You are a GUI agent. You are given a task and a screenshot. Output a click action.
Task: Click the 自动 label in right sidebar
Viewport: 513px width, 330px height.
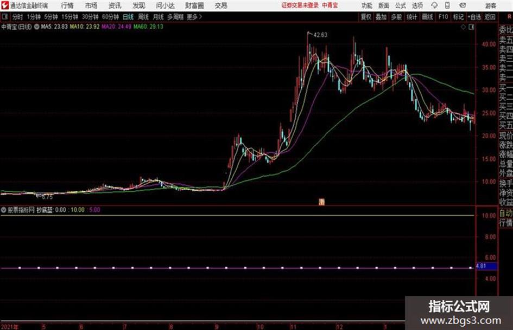point(506,213)
